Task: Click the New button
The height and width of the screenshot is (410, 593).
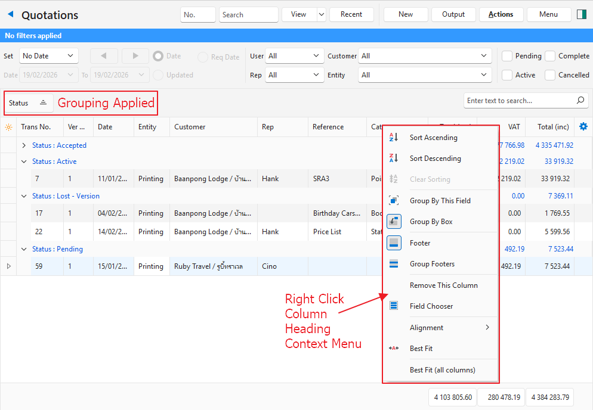Action: pyautogui.click(x=406, y=14)
